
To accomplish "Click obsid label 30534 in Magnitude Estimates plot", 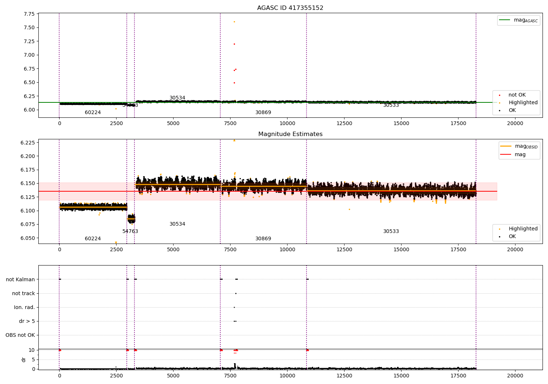I will [x=177, y=224].
